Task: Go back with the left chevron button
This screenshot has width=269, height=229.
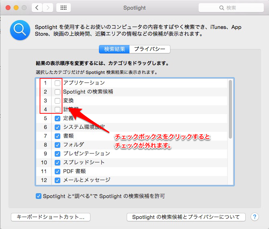Action: [37, 8]
